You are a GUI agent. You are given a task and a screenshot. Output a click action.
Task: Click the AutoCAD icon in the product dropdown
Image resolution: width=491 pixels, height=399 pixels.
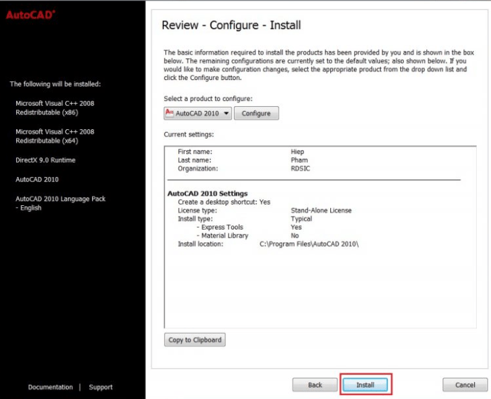pyautogui.click(x=169, y=113)
